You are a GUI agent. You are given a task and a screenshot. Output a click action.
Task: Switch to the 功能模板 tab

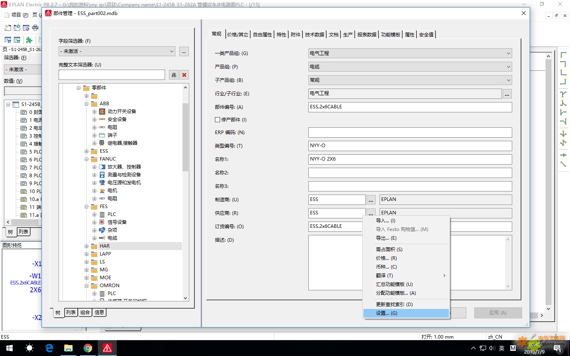tap(391, 35)
